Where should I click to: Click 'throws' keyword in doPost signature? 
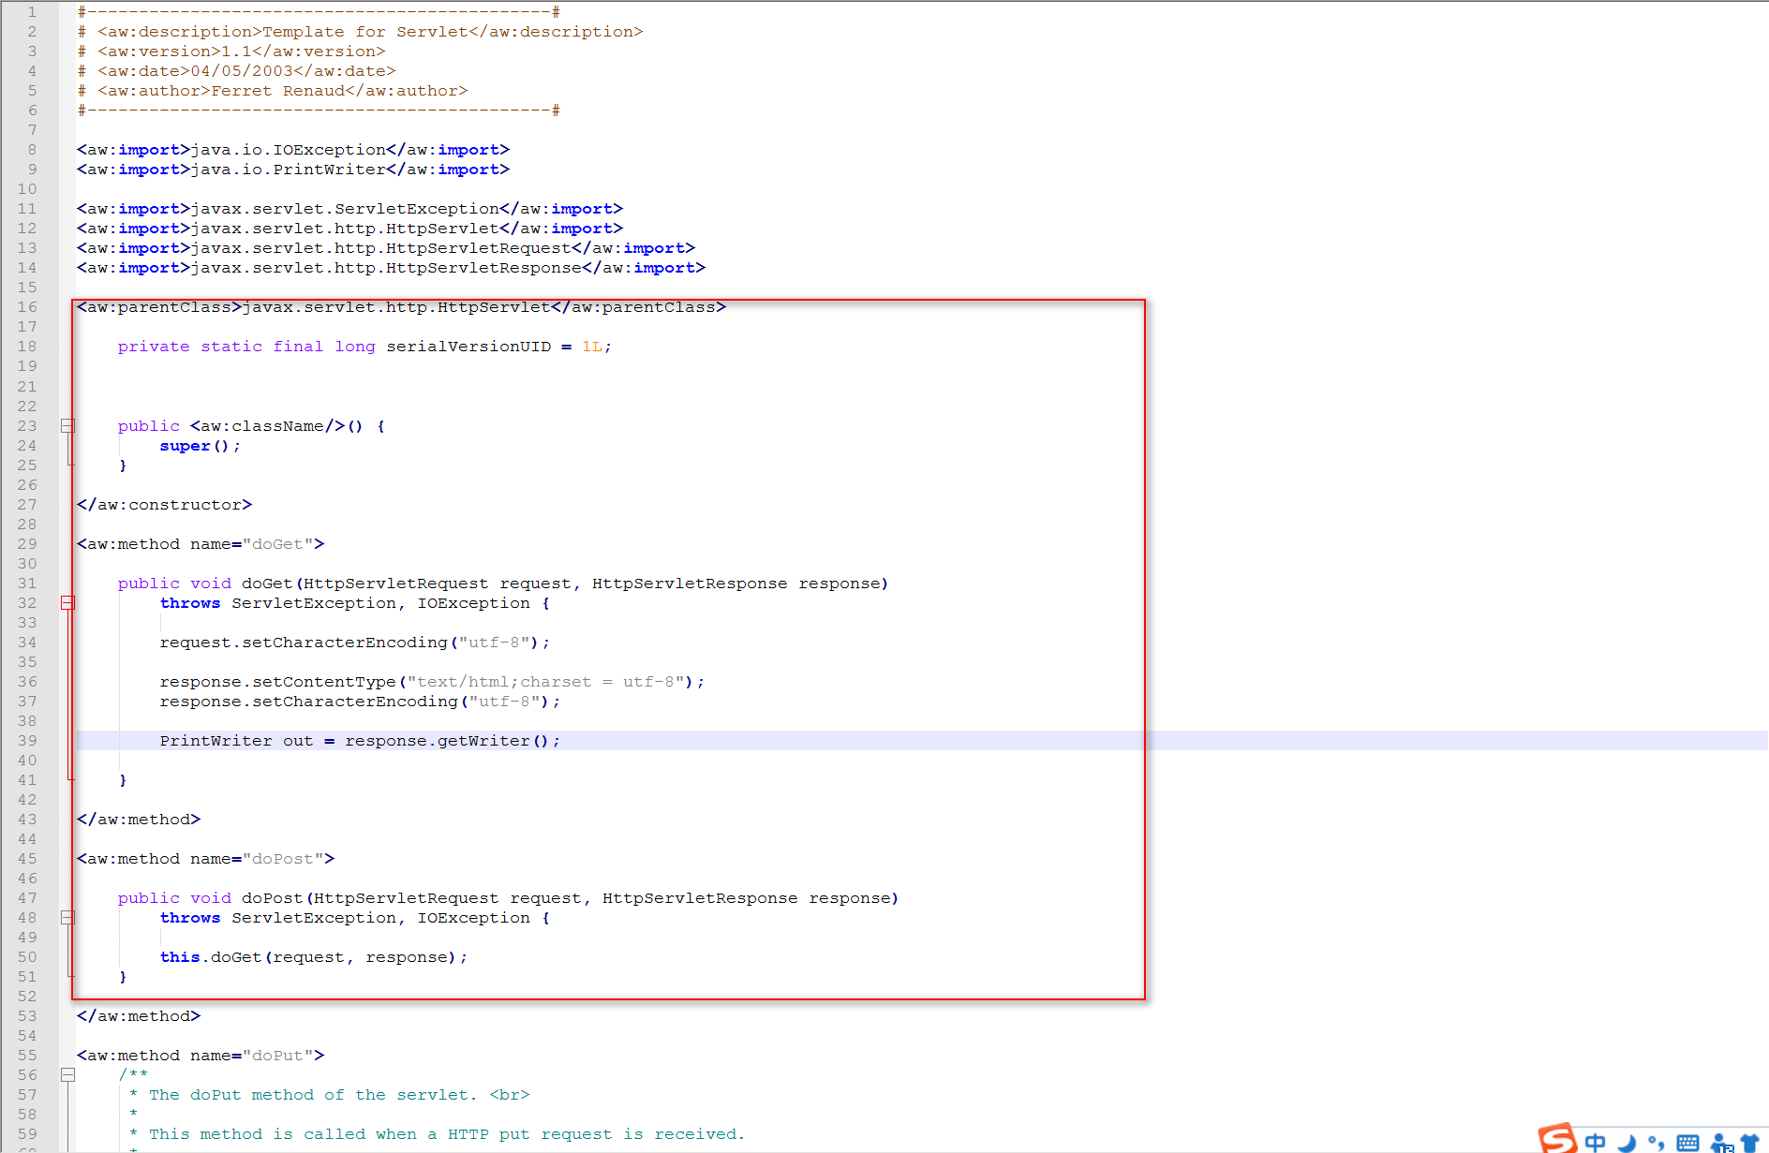190,918
